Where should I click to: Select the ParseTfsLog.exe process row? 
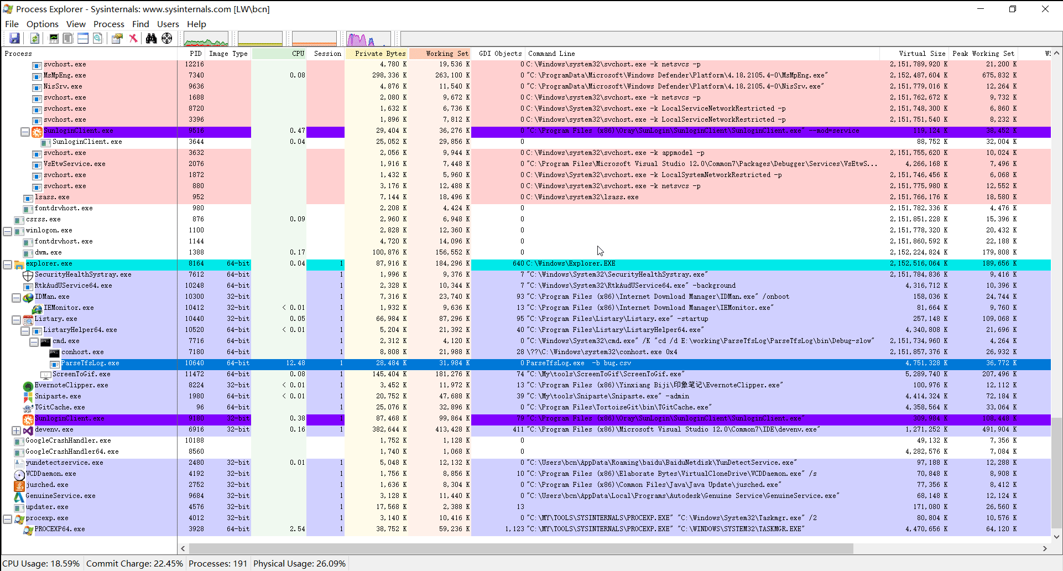click(x=525, y=364)
